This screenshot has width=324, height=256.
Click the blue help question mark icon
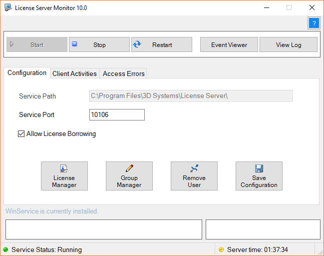(314, 23)
